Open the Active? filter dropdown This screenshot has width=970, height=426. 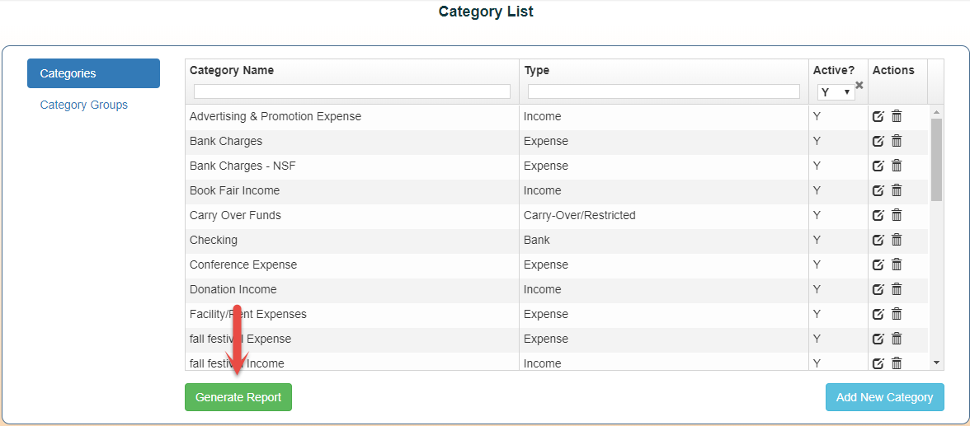coord(836,92)
